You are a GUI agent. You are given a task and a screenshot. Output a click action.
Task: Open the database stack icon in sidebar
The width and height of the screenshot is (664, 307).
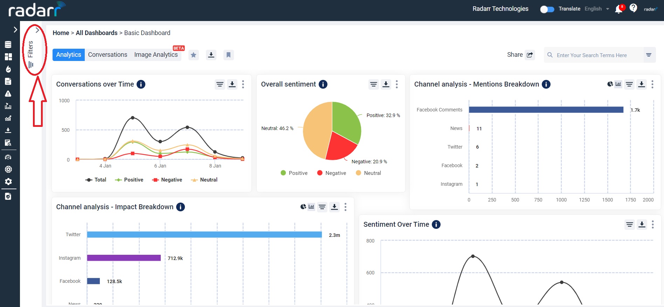tap(8, 45)
